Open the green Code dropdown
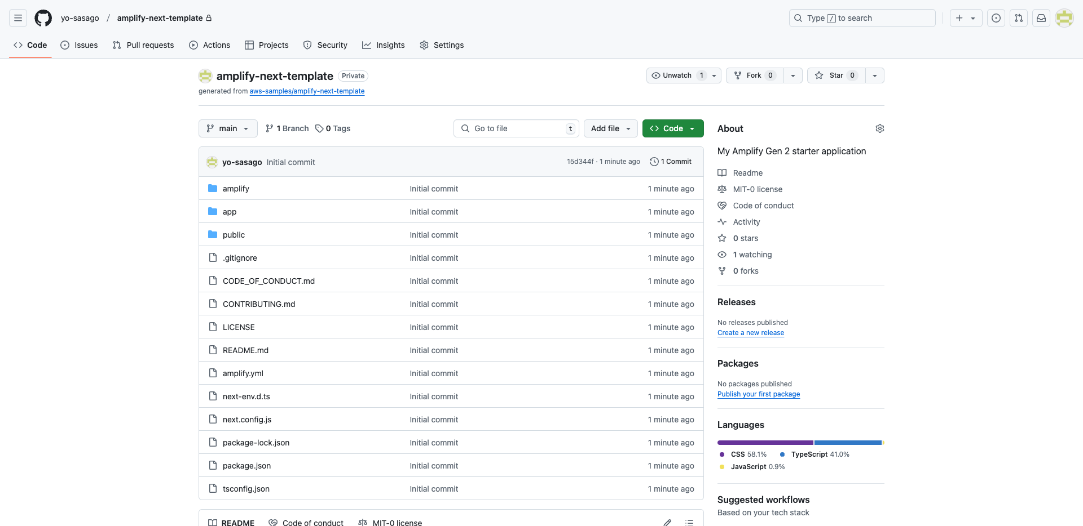Image resolution: width=1083 pixels, height=526 pixels. pos(673,128)
